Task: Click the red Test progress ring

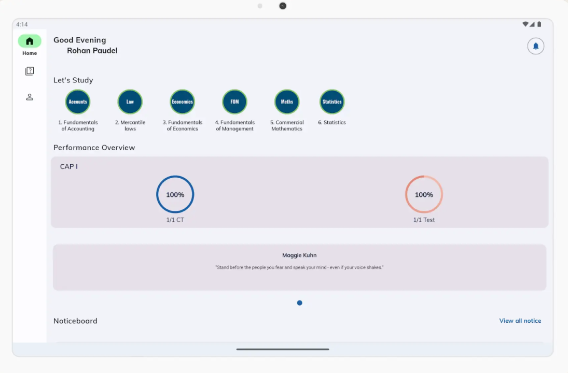Action: pos(424,194)
